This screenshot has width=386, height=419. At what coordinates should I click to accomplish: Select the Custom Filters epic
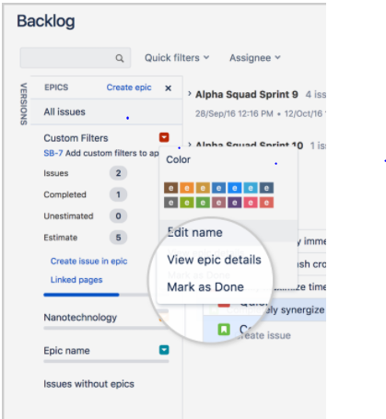click(76, 138)
